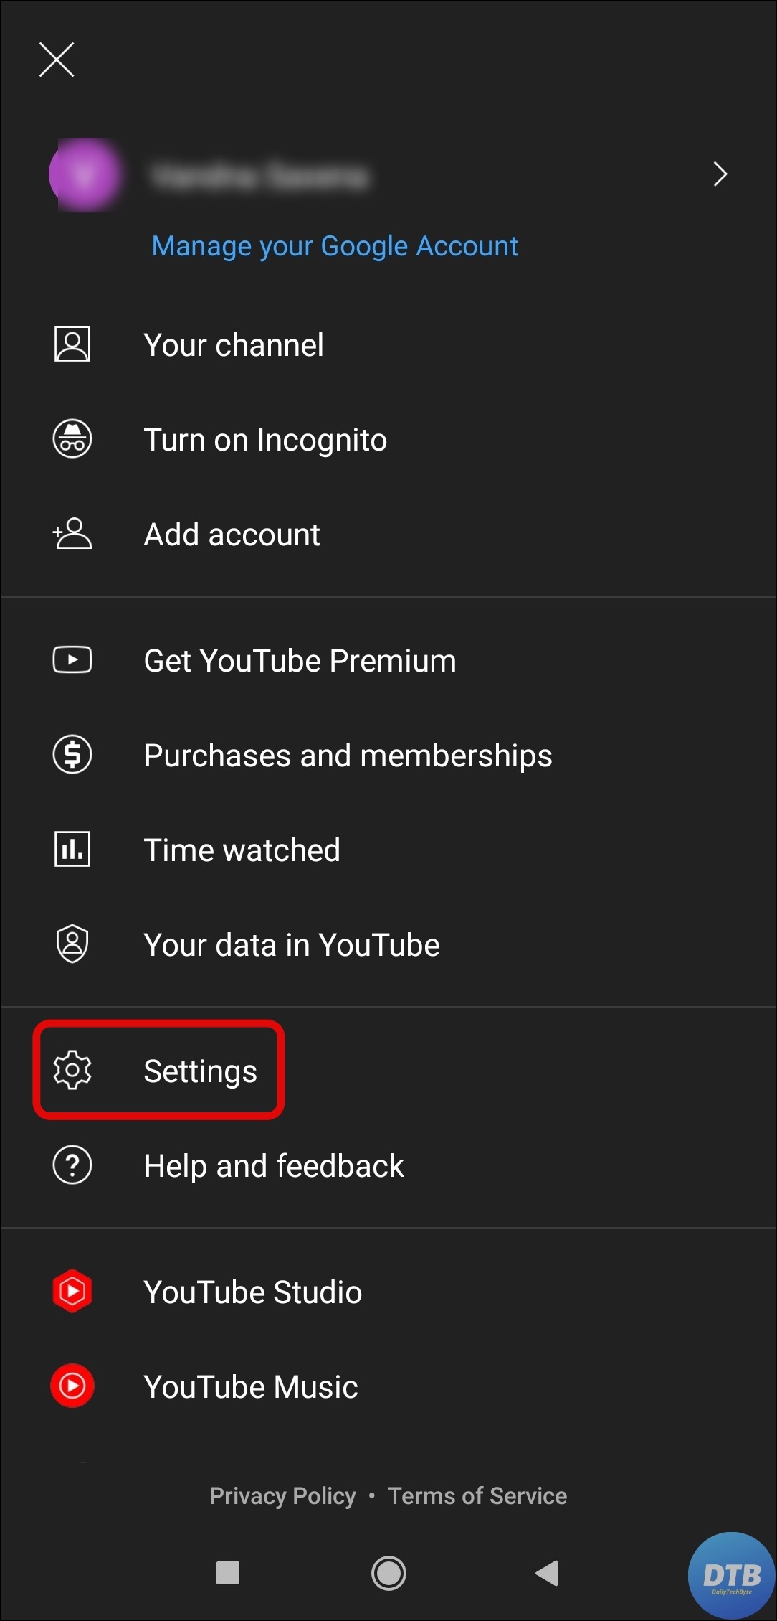Expand account switcher chevron arrow

coord(720,174)
